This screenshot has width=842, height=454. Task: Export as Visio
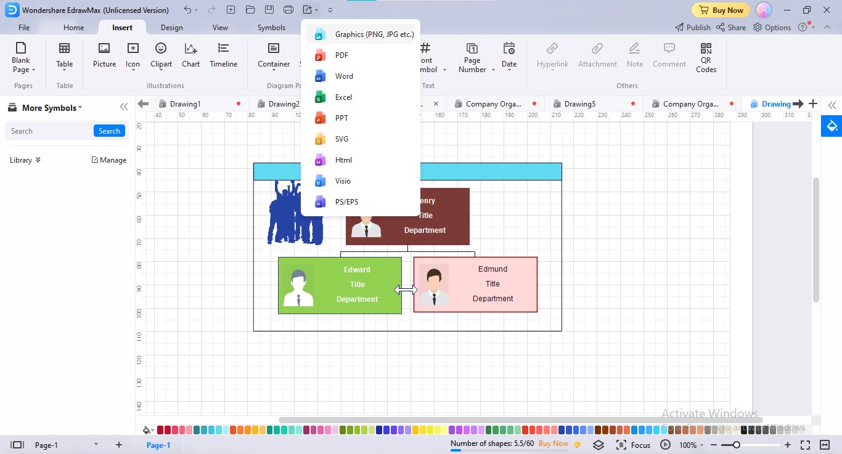click(x=361, y=181)
